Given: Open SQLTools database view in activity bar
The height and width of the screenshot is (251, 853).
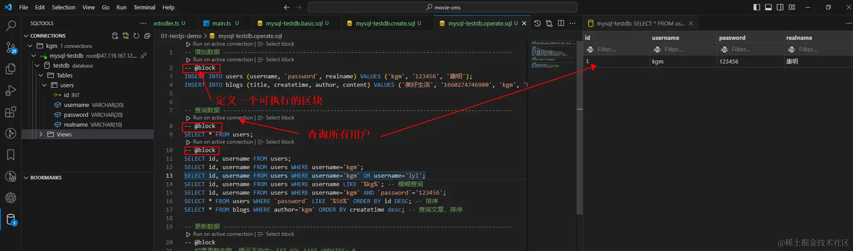Looking at the screenshot, I should coord(11,219).
